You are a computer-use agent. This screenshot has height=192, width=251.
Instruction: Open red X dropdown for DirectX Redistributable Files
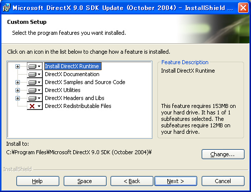click(35, 106)
